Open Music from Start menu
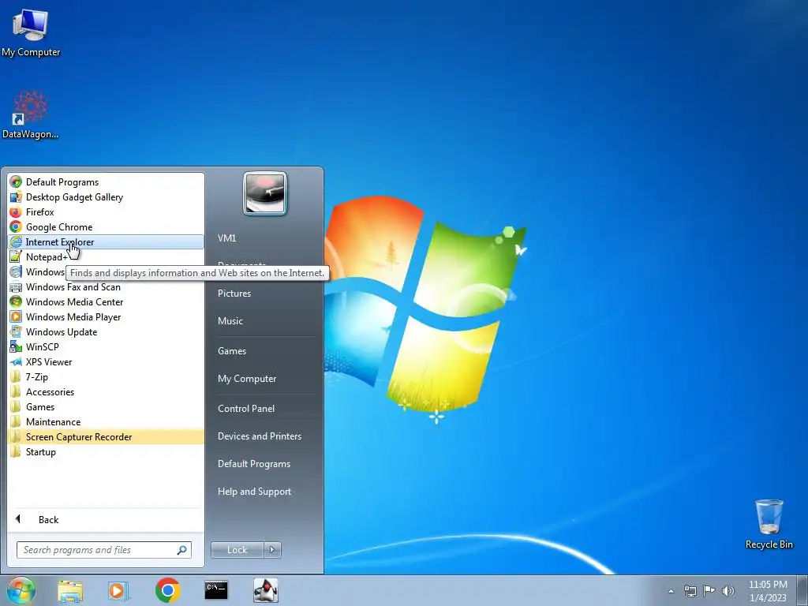The image size is (808, 606). [x=230, y=321]
